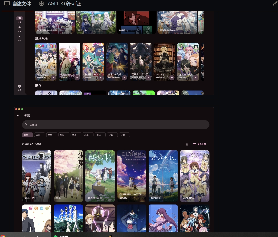Expand the 地区 filter dropdown
The width and height of the screenshot is (278, 237).
[64, 135]
